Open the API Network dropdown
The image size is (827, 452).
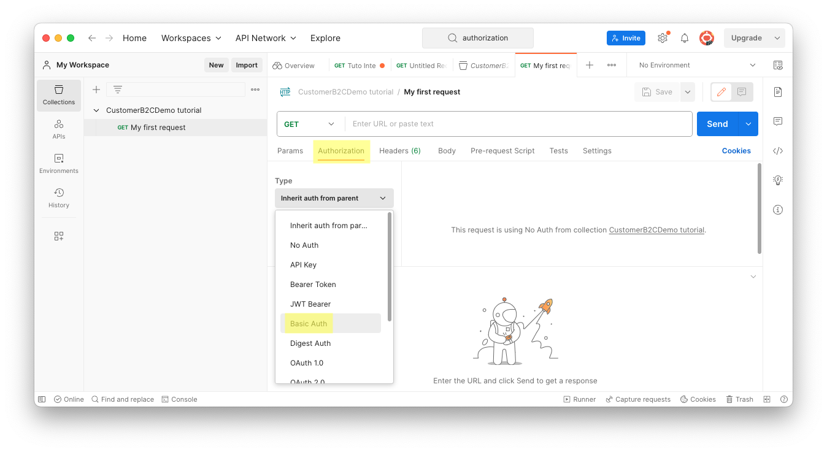266,38
